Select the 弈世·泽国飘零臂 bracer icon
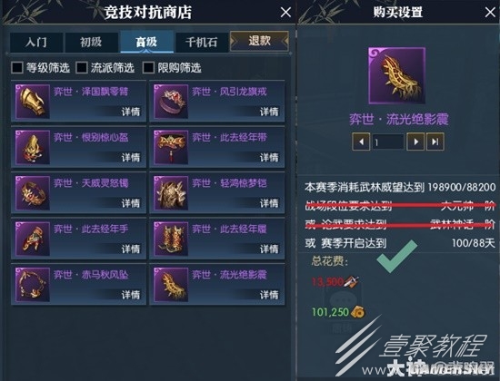This screenshot has height=381, width=500. tap(33, 102)
